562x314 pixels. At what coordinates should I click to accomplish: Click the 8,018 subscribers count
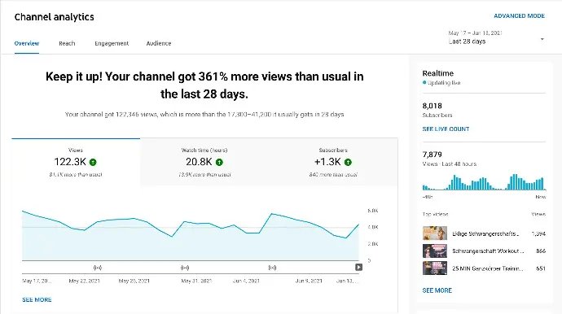432,106
